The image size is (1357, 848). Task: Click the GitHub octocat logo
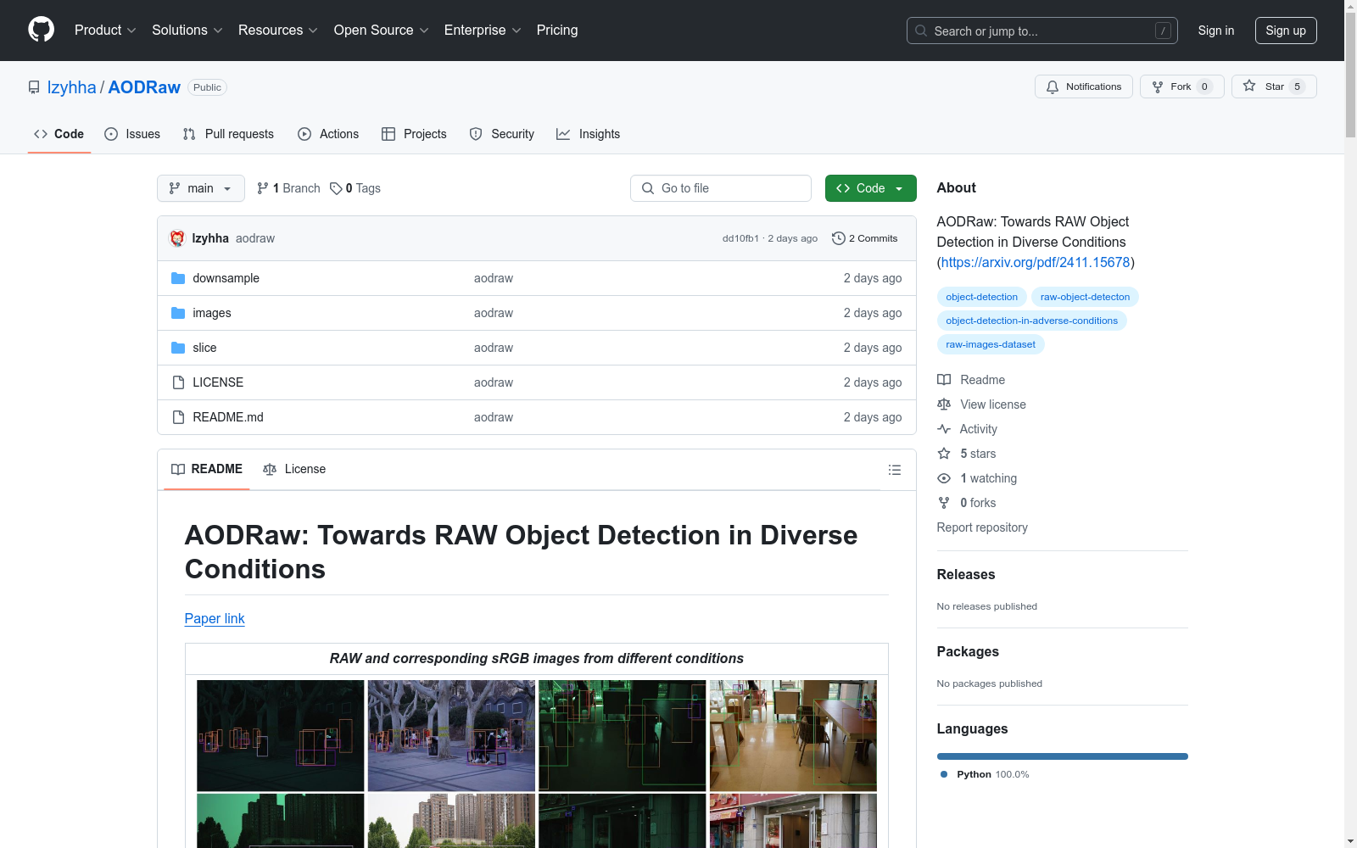click(x=41, y=30)
